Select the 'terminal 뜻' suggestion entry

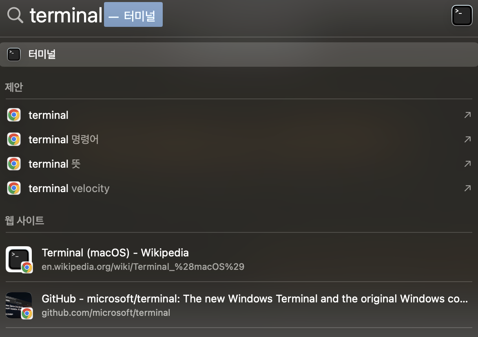click(x=54, y=164)
